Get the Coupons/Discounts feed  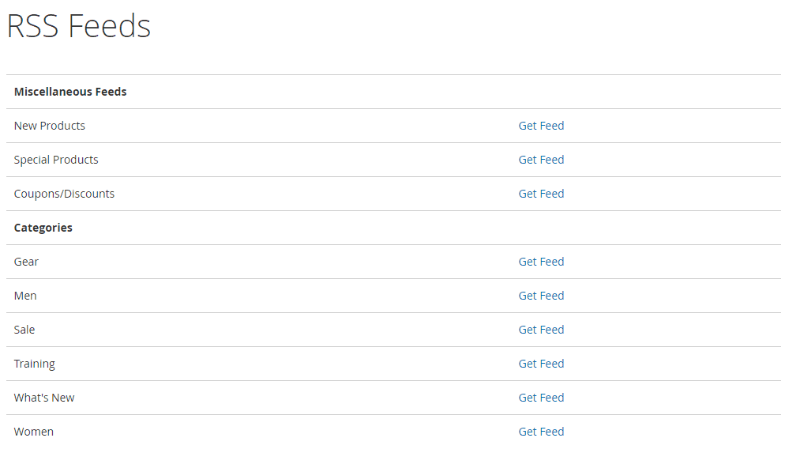point(541,194)
